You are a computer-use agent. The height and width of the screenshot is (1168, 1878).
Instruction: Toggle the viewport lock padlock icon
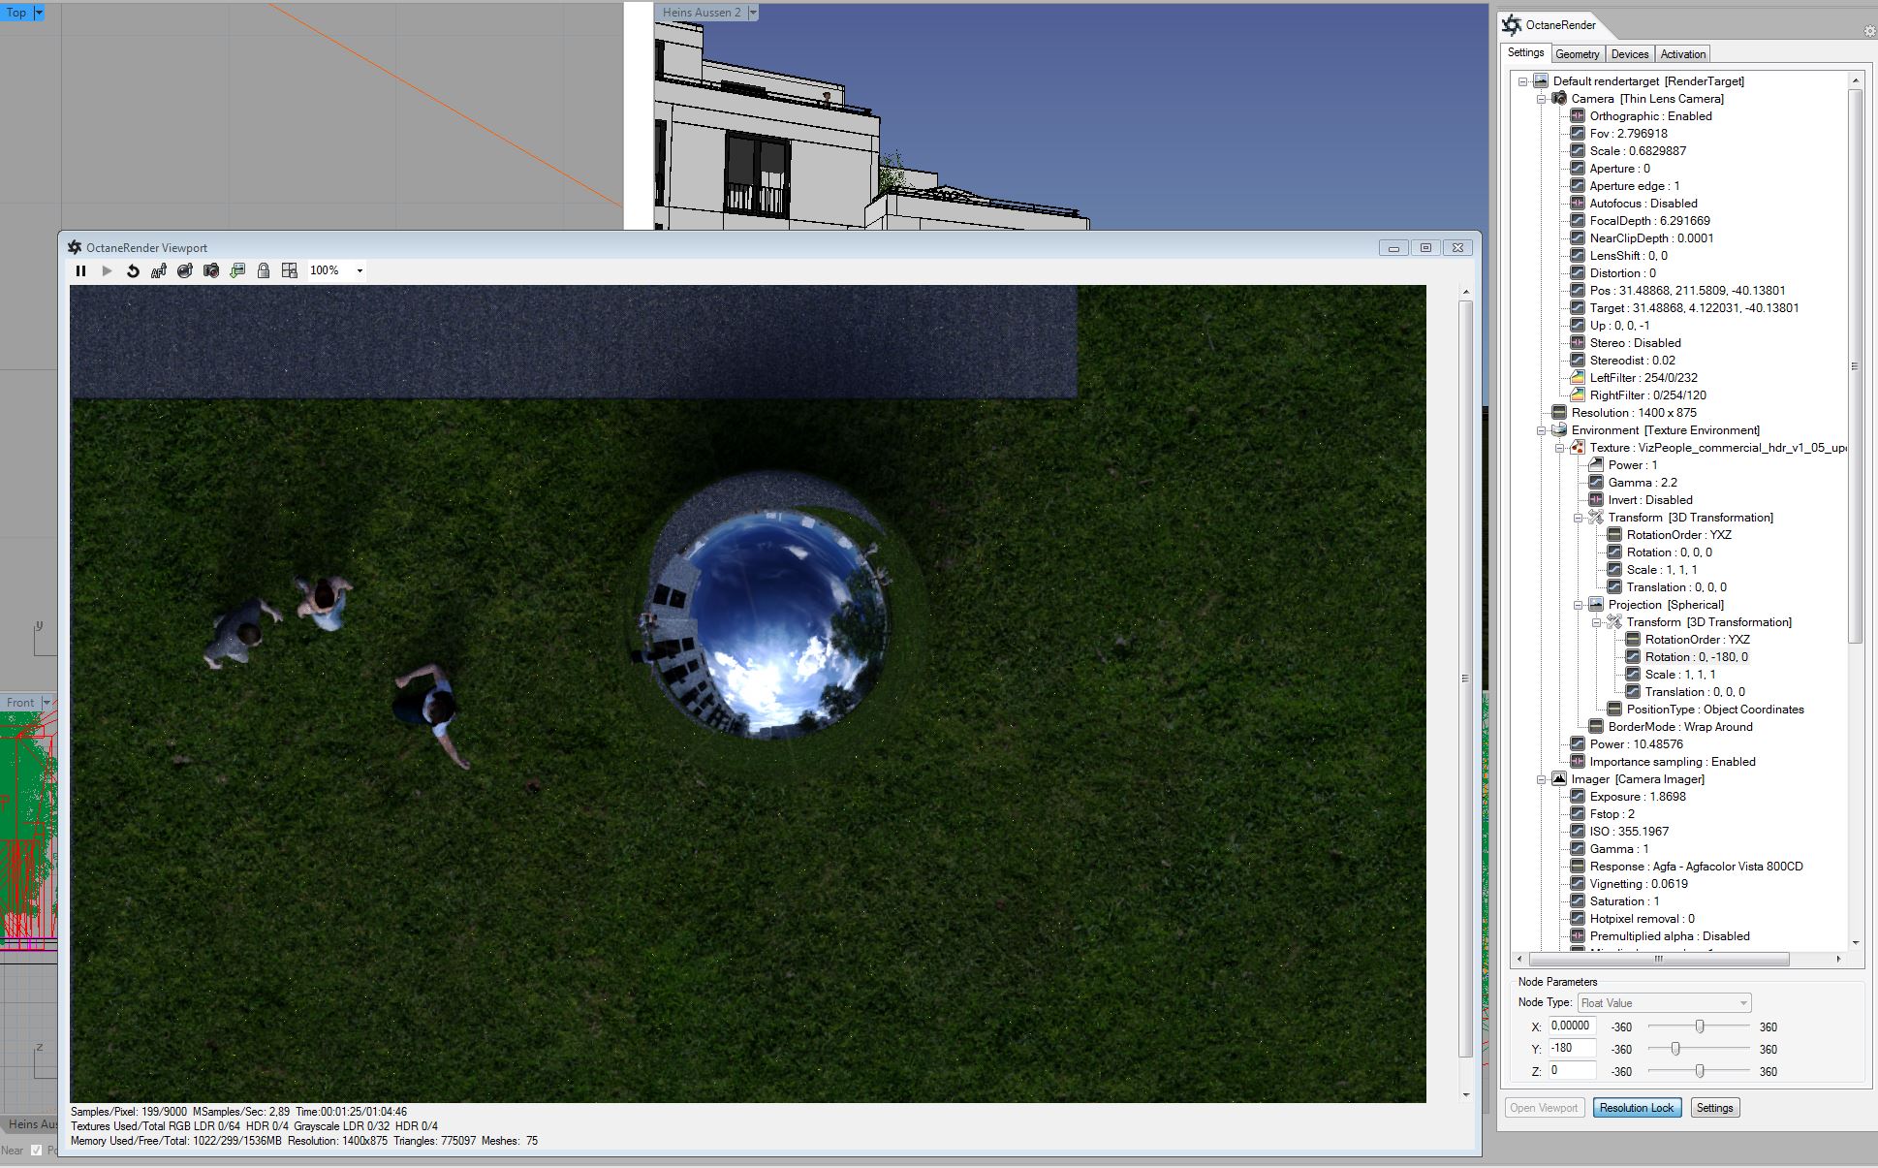point(264,271)
